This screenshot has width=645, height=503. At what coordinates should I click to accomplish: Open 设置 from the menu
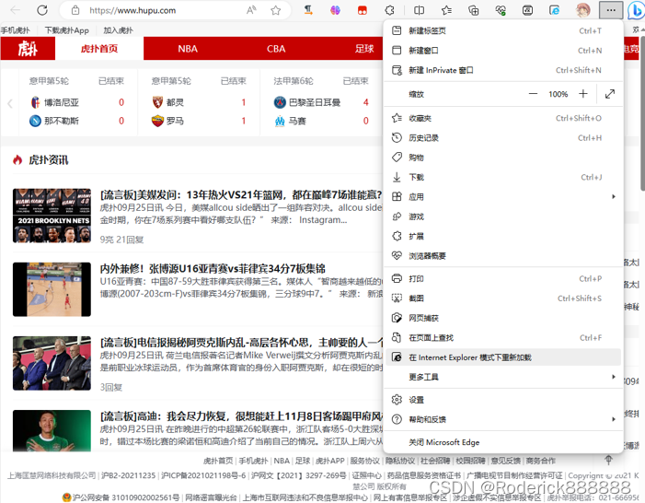(503, 400)
